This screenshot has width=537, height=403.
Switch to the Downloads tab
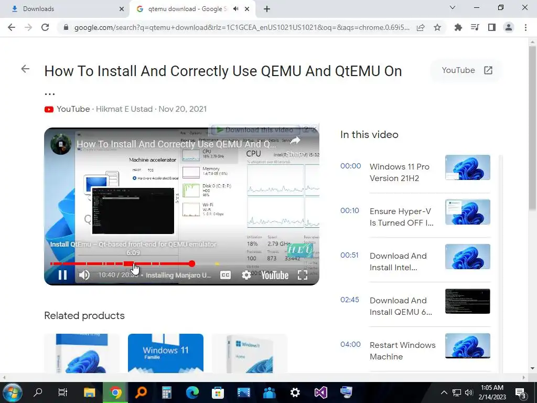pyautogui.click(x=65, y=9)
